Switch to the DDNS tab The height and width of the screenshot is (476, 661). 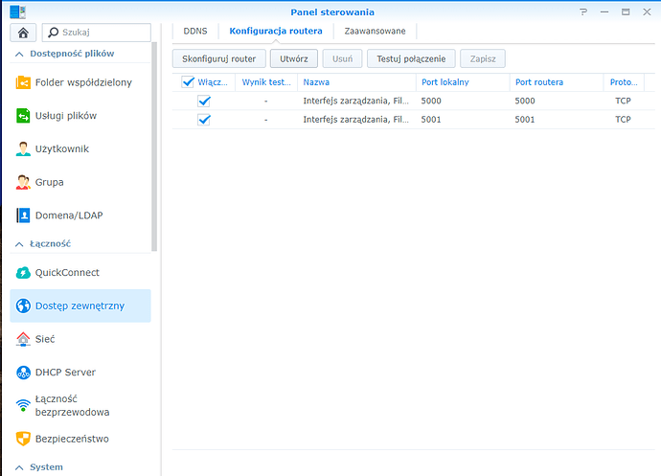coord(195,32)
